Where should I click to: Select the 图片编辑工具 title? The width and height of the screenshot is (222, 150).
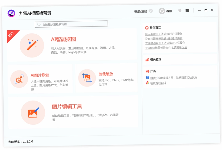(67, 106)
